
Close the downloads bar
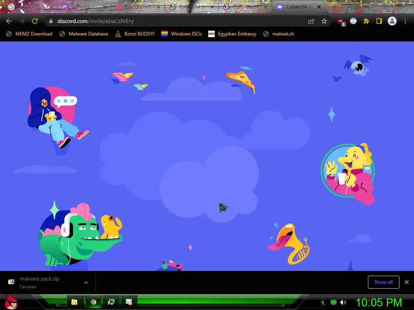point(407,282)
